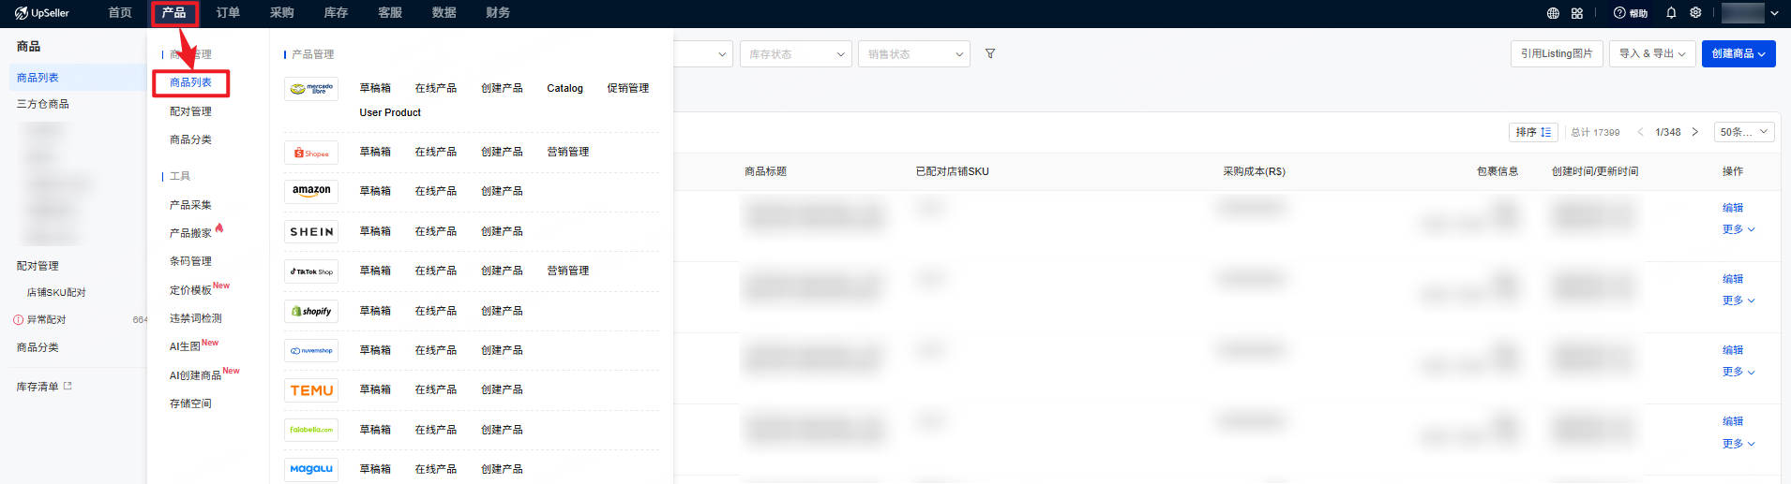Open 三方仓商品 in the left sidebar
This screenshot has width=1791, height=484.
pyautogui.click(x=42, y=104)
